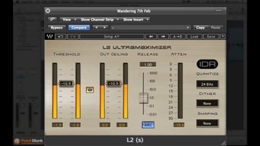Close the plugin window
Image resolution: width=260 pixels, height=146 pixels.
pyautogui.click(x=48, y=11)
